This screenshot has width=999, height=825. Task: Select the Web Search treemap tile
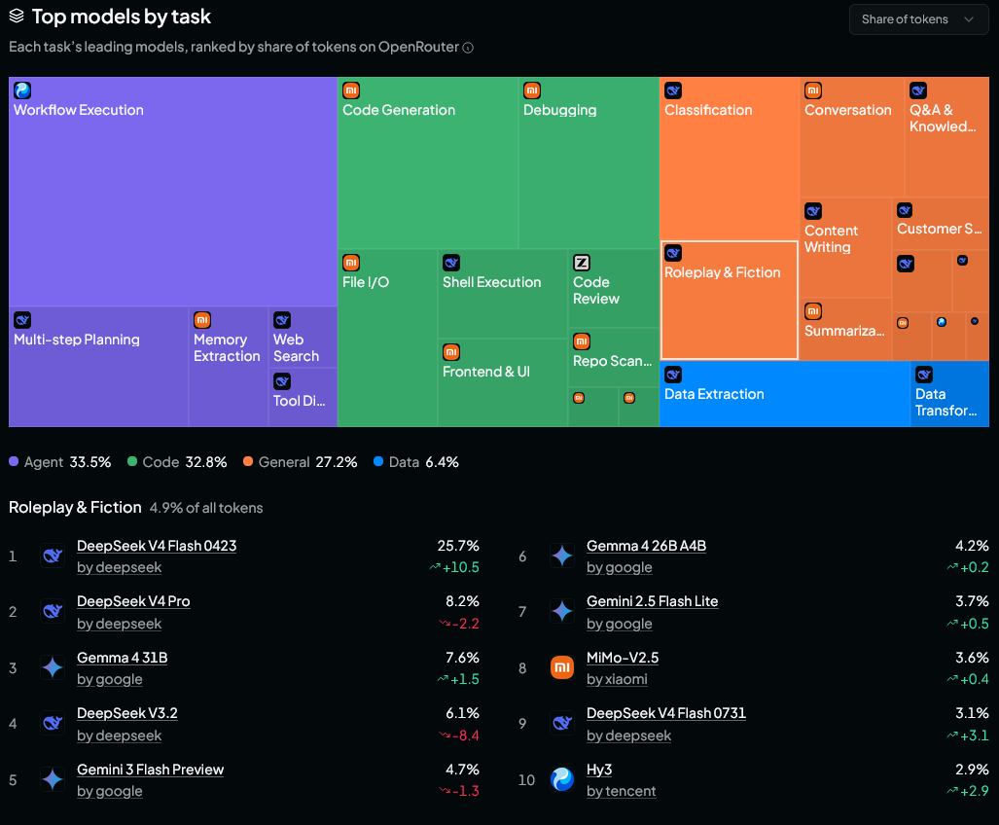coord(303,338)
